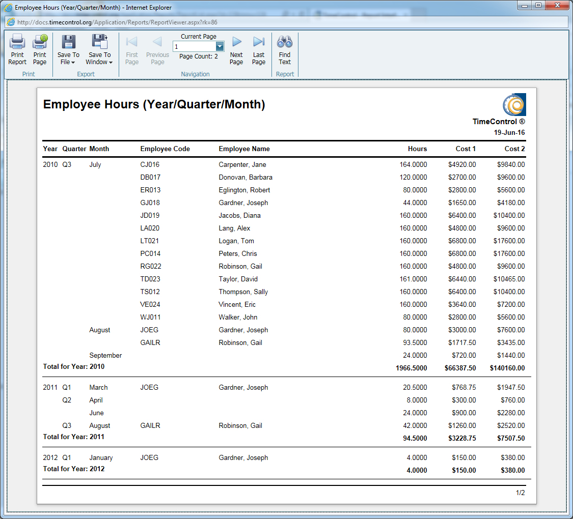
Task: Open the Save To Window export menu
Action: coord(99,50)
